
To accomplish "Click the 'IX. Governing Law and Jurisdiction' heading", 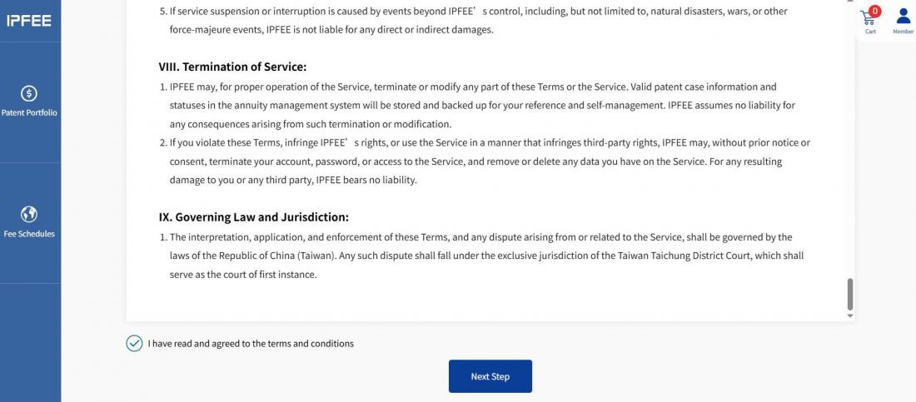I will coord(253,217).
